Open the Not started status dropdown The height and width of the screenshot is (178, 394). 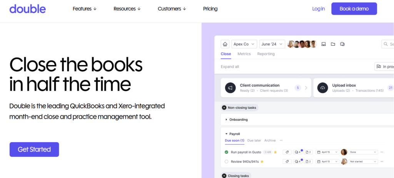tap(363, 161)
